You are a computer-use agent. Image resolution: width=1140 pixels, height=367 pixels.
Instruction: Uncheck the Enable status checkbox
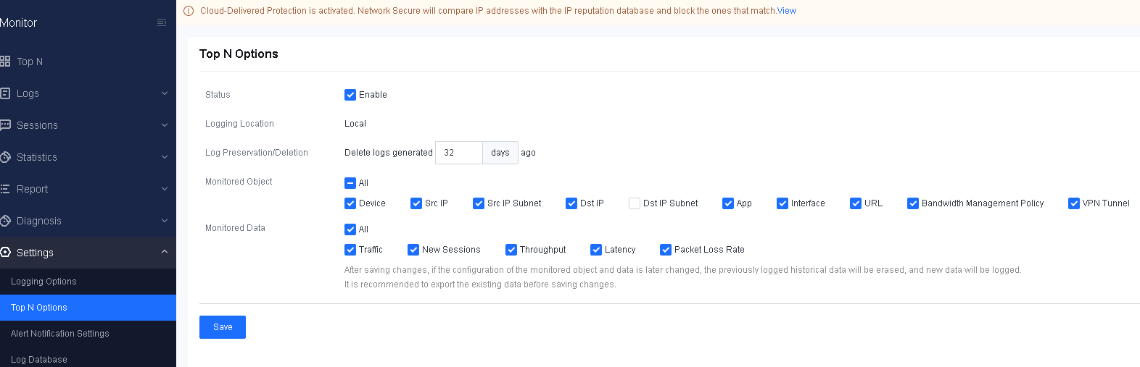point(350,95)
